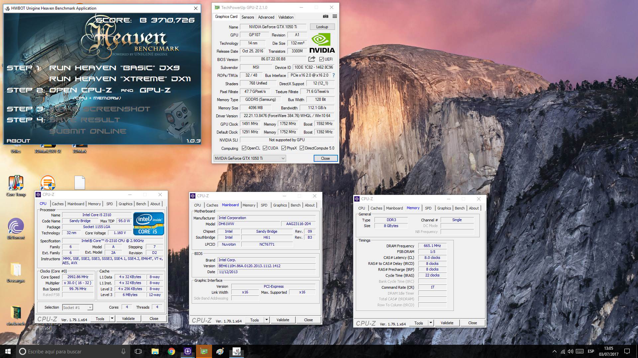Open cinebench desktop icon
Image resolution: width=638 pixels, height=358 pixels.
click(x=16, y=315)
